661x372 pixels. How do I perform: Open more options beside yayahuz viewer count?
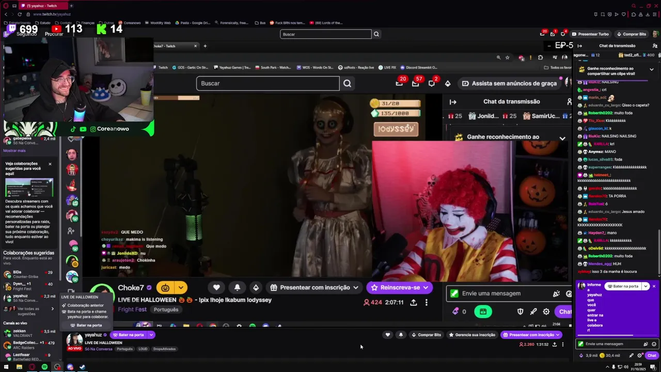coord(563,344)
